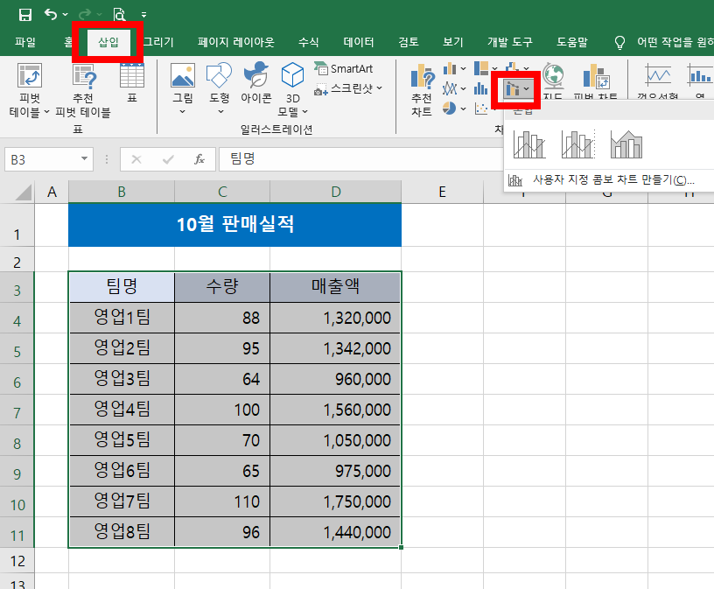The image size is (714, 589).
Task: Click the 피벗 테이블 icon
Action: tap(30, 75)
